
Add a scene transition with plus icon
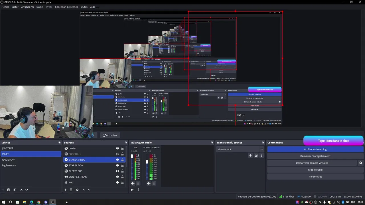pyautogui.click(x=250, y=155)
